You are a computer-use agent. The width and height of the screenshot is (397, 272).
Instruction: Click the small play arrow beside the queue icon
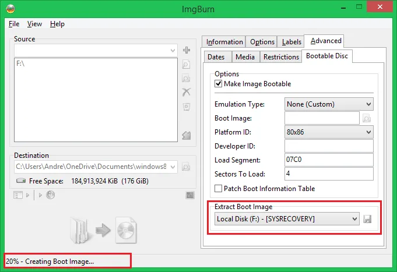coord(27,195)
